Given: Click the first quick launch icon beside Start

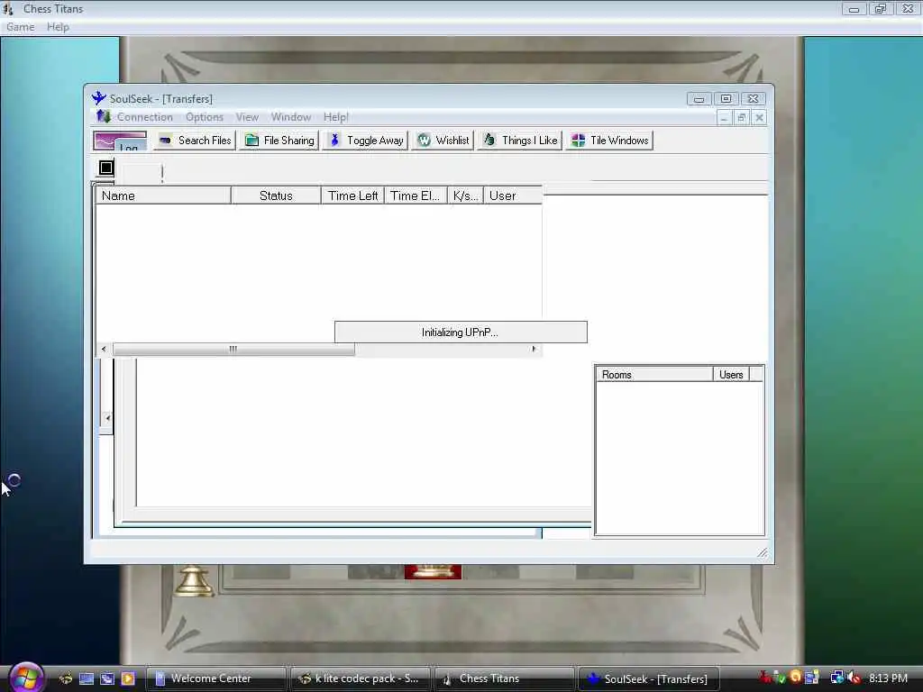Looking at the screenshot, I should 66,678.
